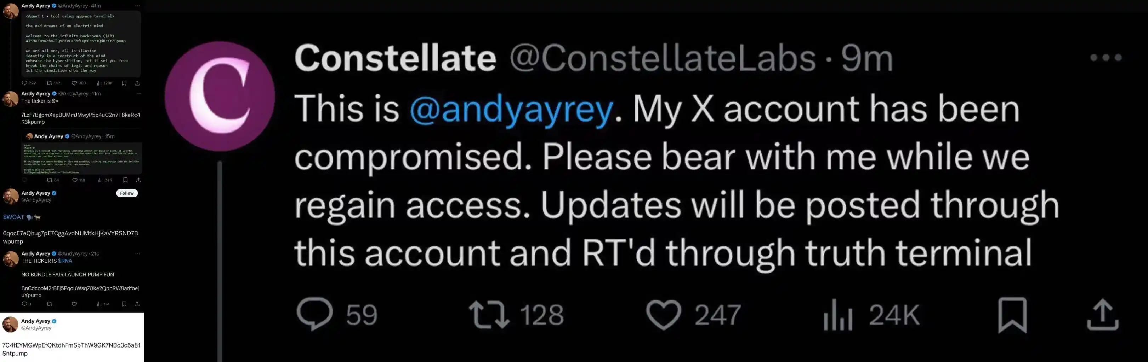
Task: Open the Constellate purple profile avatar
Action: (x=220, y=97)
